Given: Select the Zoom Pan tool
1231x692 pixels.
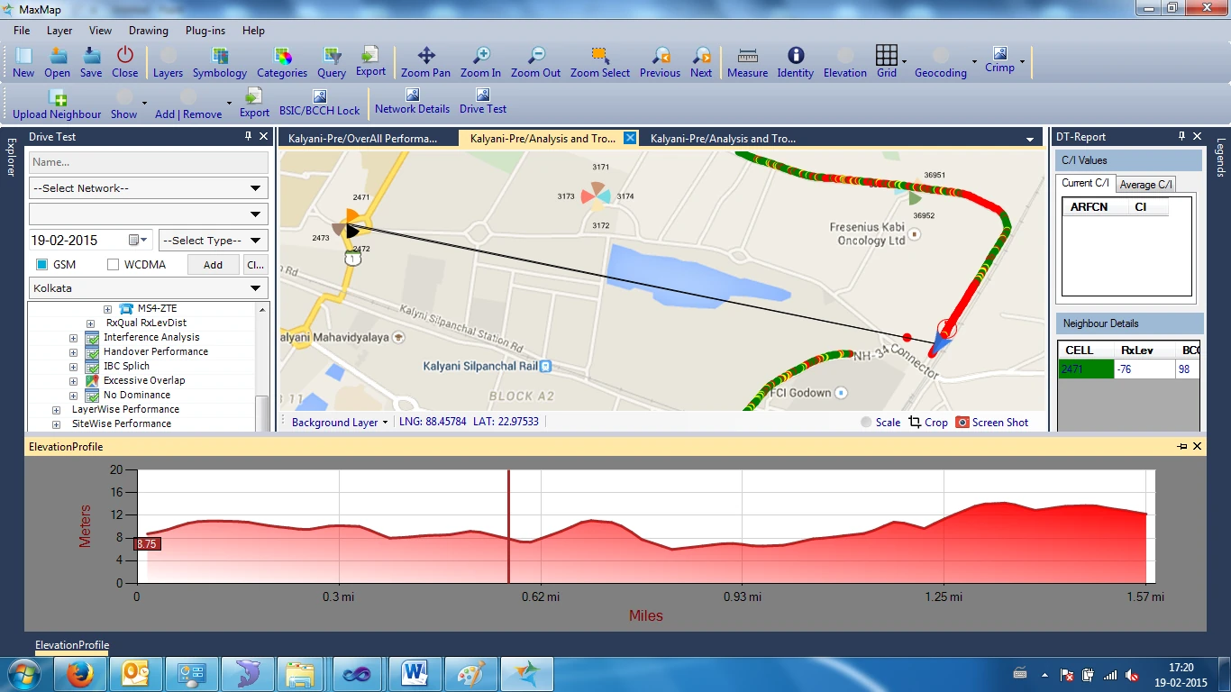Looking at the screenshot, I should (425, 62).
